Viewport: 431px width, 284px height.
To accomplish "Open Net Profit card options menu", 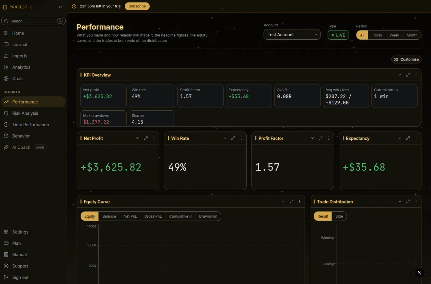I will (154, 138).
